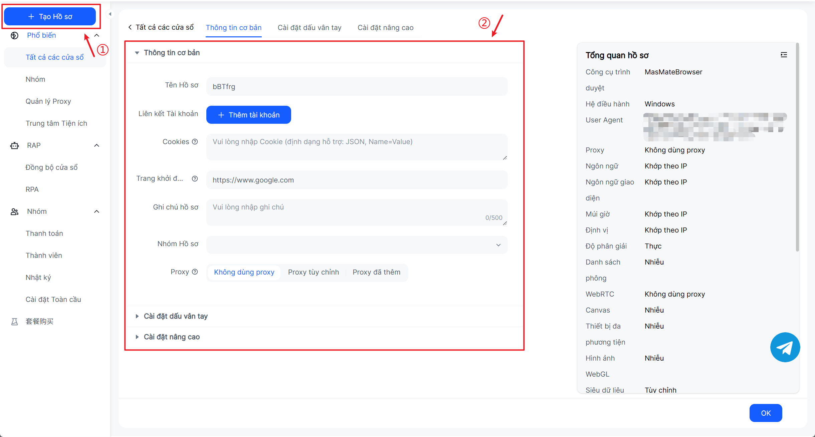
Task: Select the Không dùng proxy option
Action: pyautogui.click(x=244, y=272)
